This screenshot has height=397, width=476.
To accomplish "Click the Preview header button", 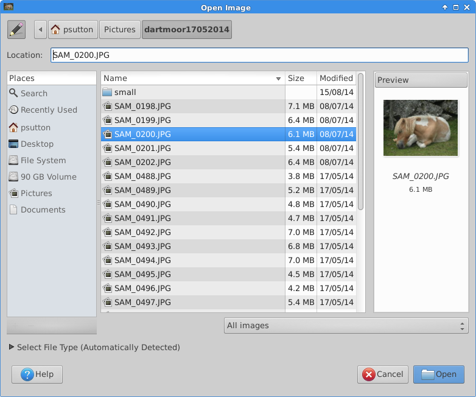I will tap(421, 80).
